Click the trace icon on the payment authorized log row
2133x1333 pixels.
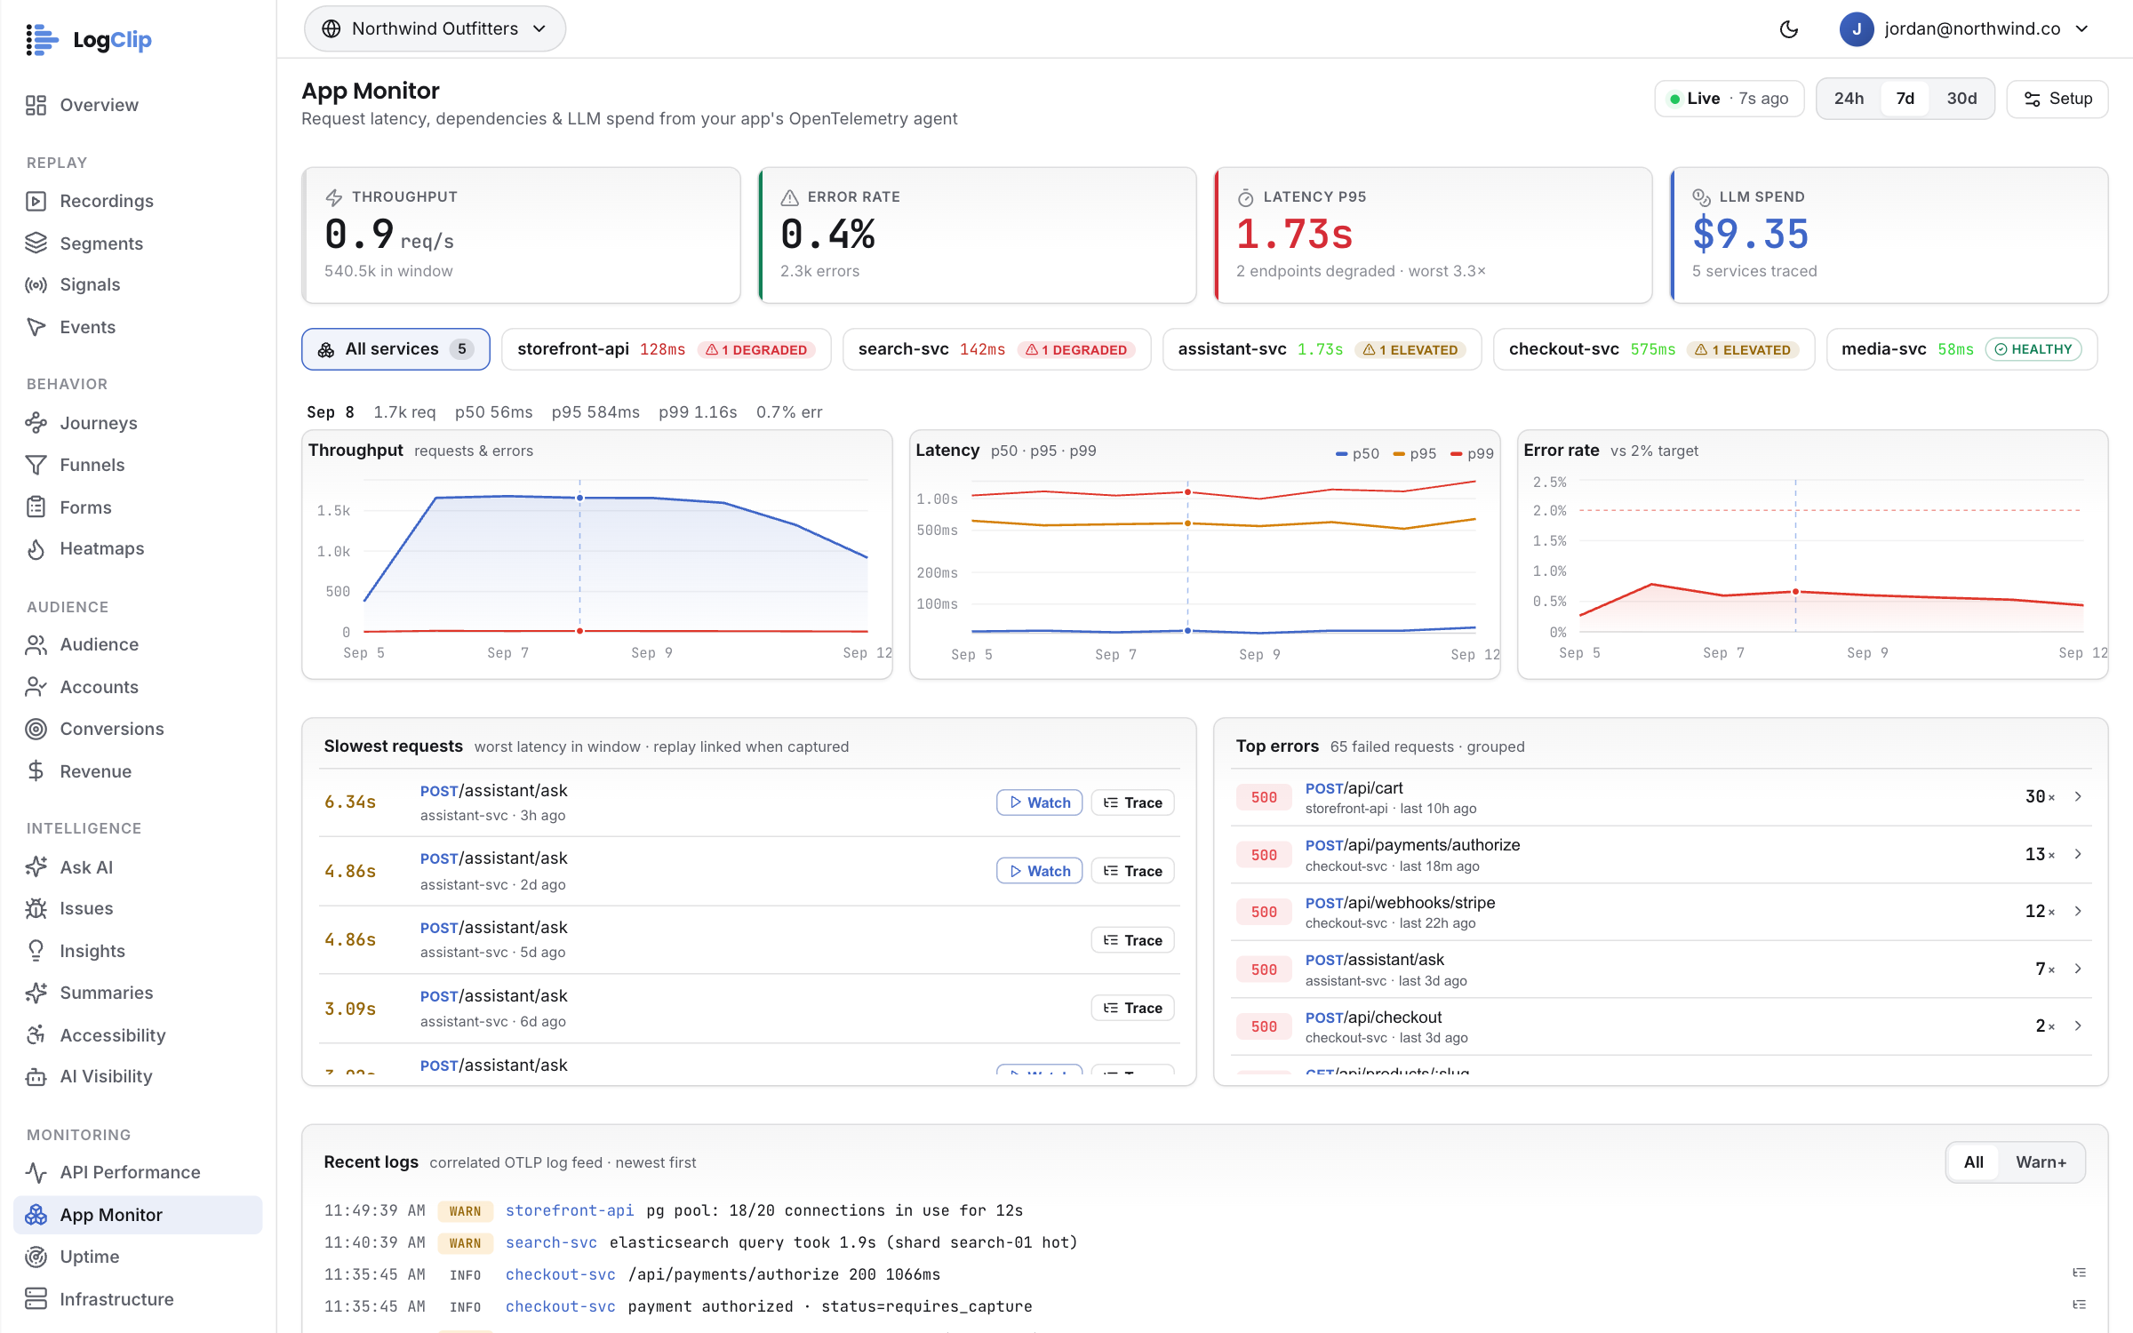tap(2079, 1305)
